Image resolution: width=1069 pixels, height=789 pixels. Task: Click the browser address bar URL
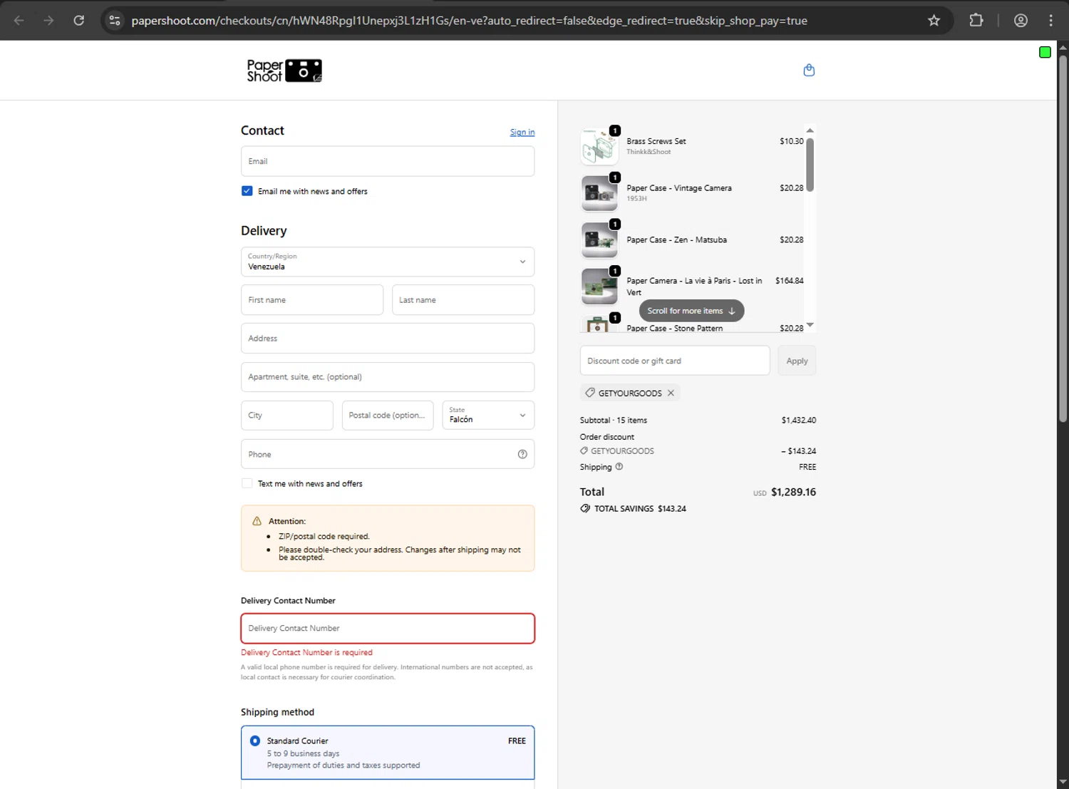469,21
